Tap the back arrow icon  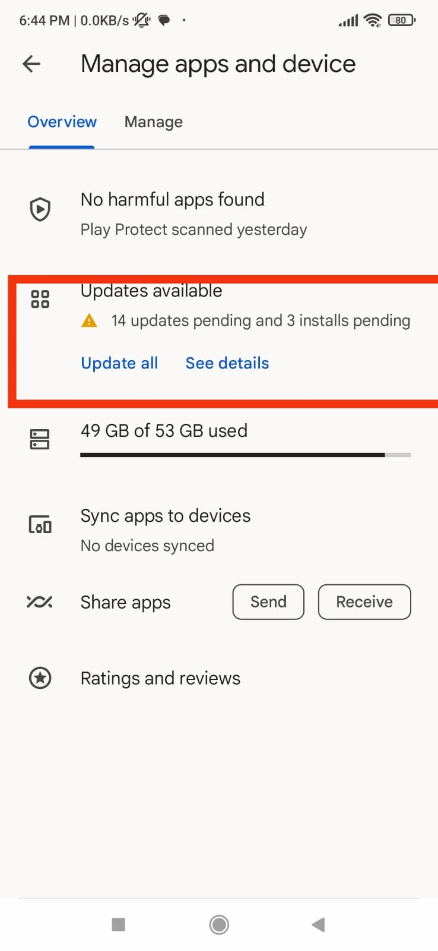click(x=31, y=64)
